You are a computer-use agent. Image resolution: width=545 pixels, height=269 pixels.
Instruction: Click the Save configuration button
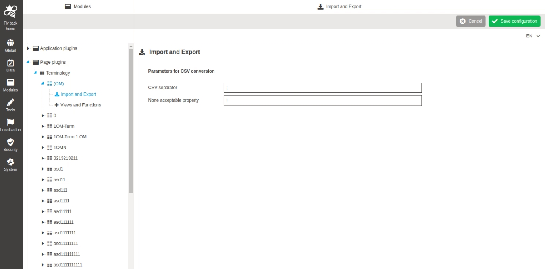pos(514,21)
